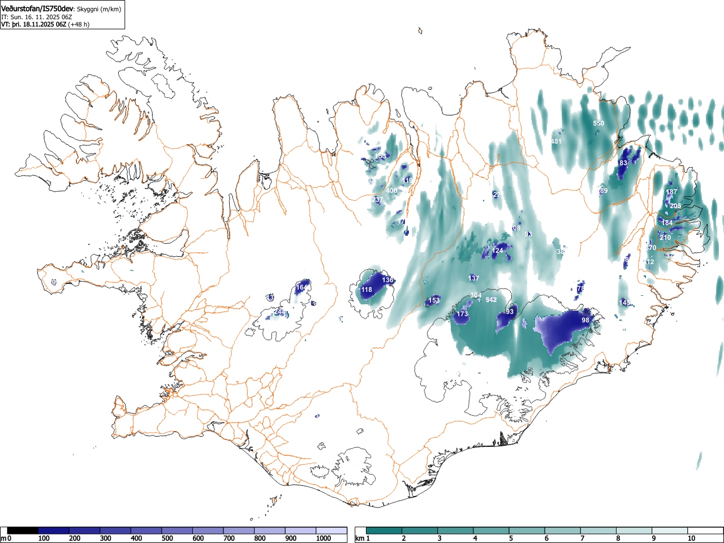Click the 124 visibility value
The width and height of the screenshot is (724, 543).
click(498, 251)
